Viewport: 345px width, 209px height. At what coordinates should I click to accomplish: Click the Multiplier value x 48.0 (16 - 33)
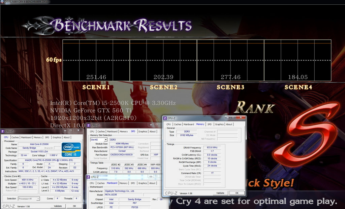28,183
